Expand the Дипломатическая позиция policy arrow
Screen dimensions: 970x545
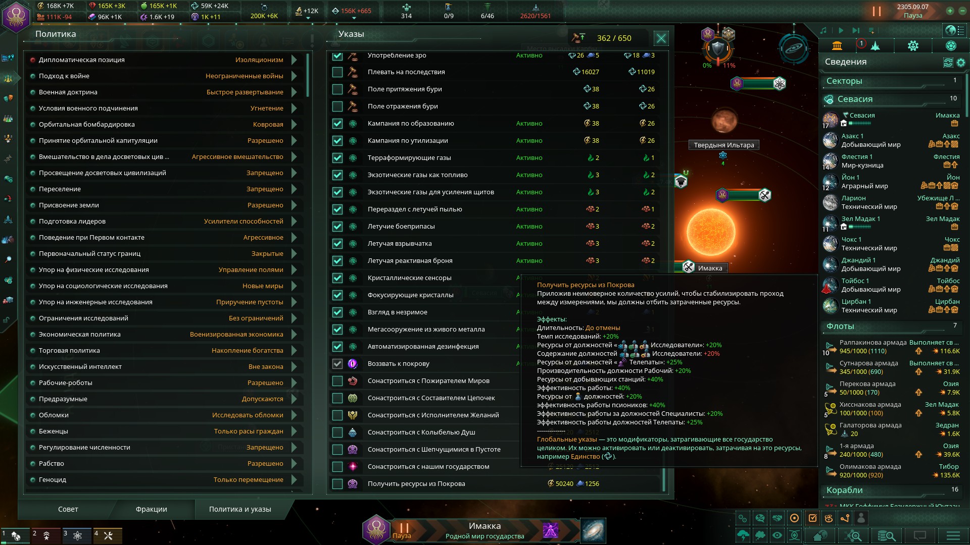[x=294, y=60]
